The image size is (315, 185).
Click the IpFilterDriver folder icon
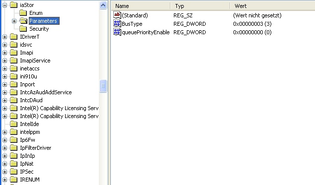coord(13,148)
